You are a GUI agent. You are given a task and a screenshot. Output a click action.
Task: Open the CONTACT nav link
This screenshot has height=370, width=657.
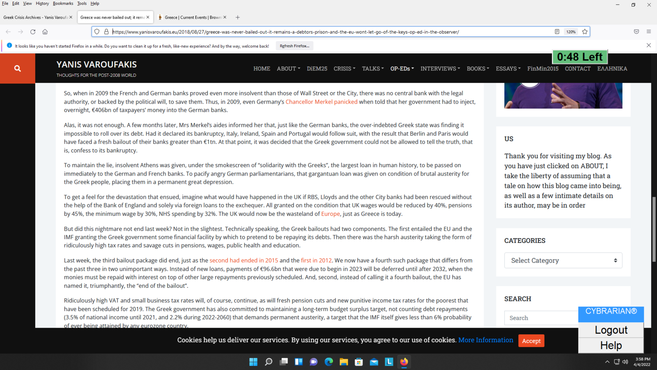pos(578,69)
